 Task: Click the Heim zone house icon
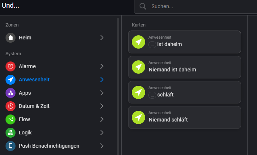click(11, 38)
